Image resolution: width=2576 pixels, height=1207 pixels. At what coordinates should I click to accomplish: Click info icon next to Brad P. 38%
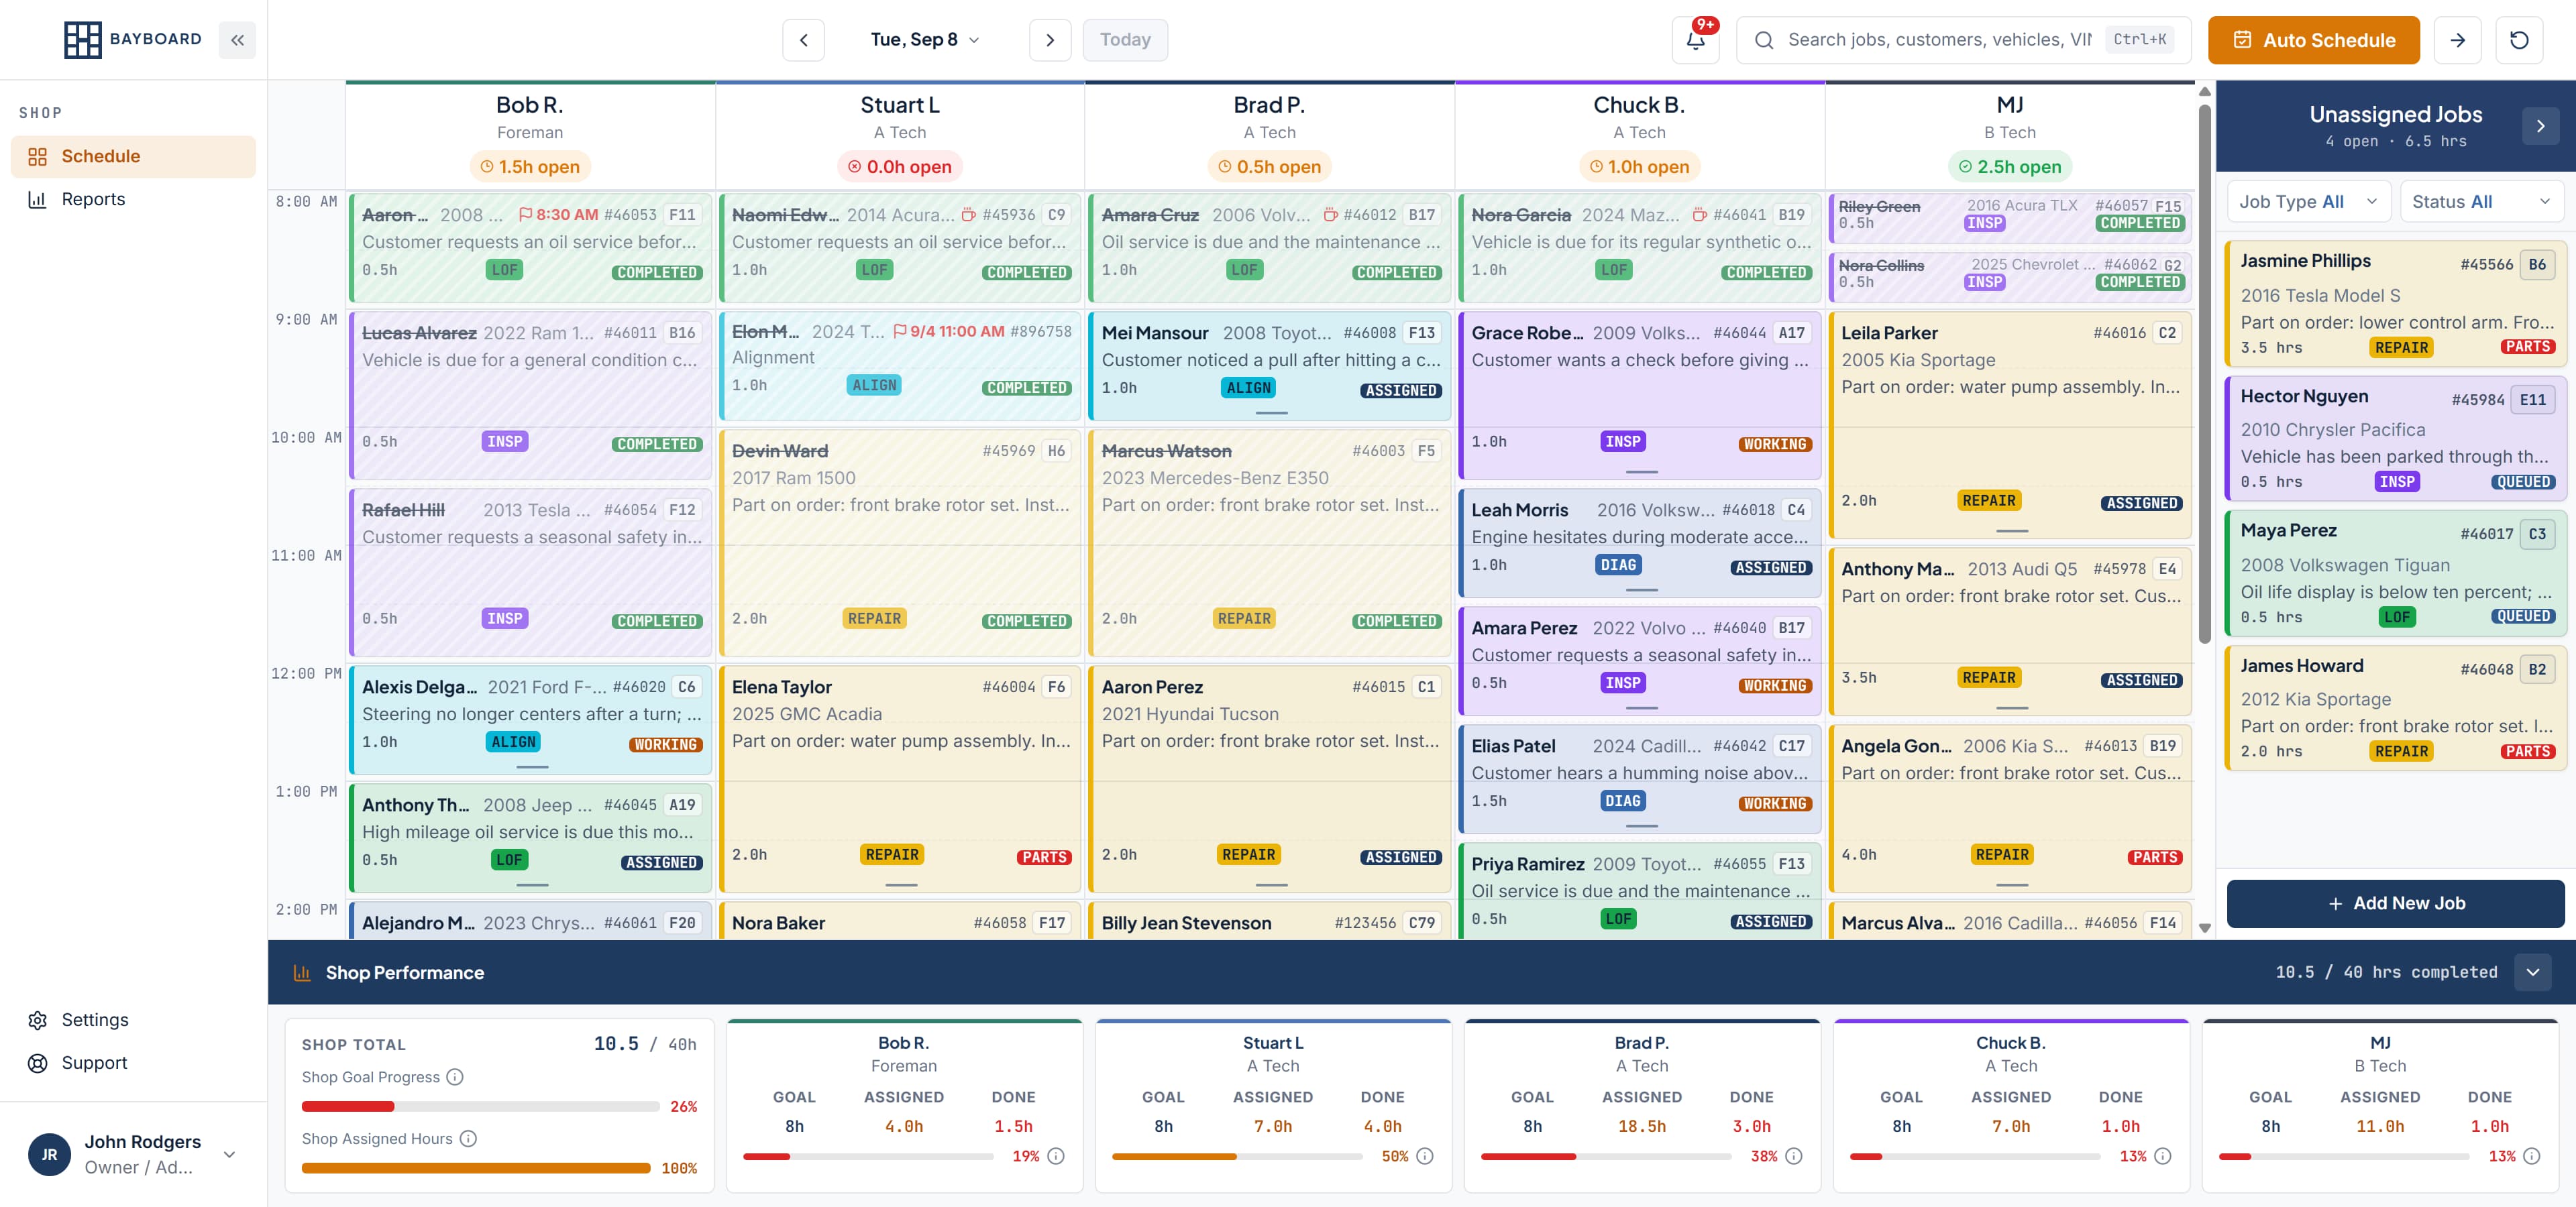click(1794, 1156)
